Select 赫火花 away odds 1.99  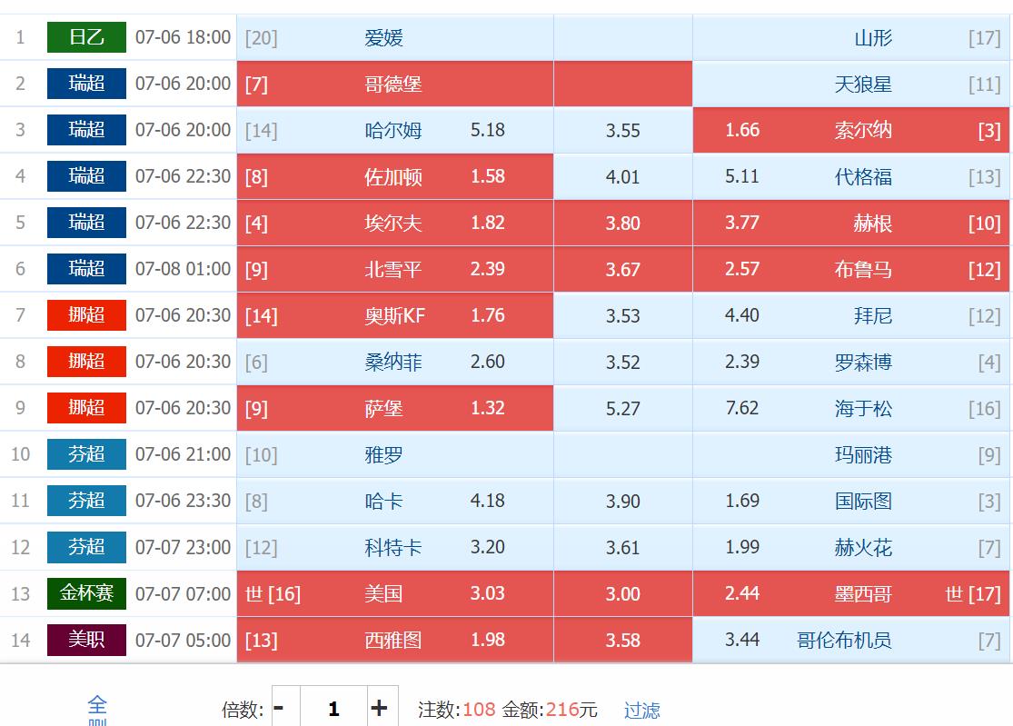pyautogui.click(x=851, y=547)
